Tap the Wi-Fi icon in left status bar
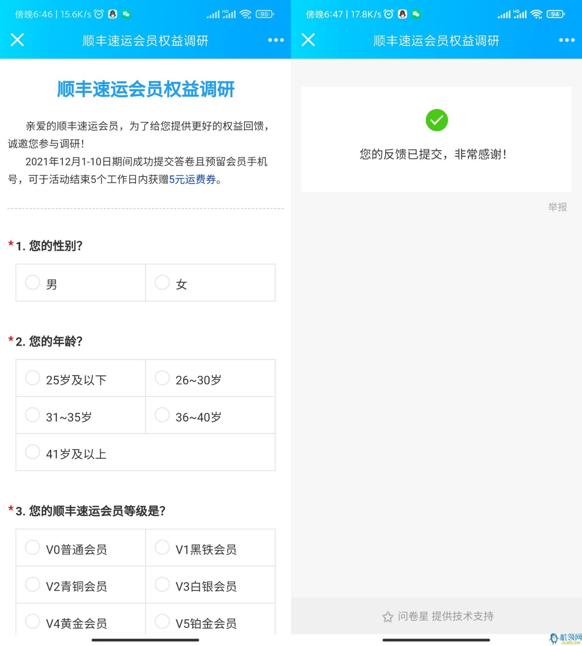Image resolution: width=582 pixels, height=646 pixels. [x=246, y=14]
